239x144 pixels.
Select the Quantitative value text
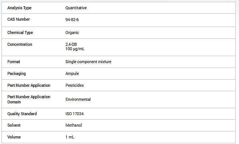(76, 8)
